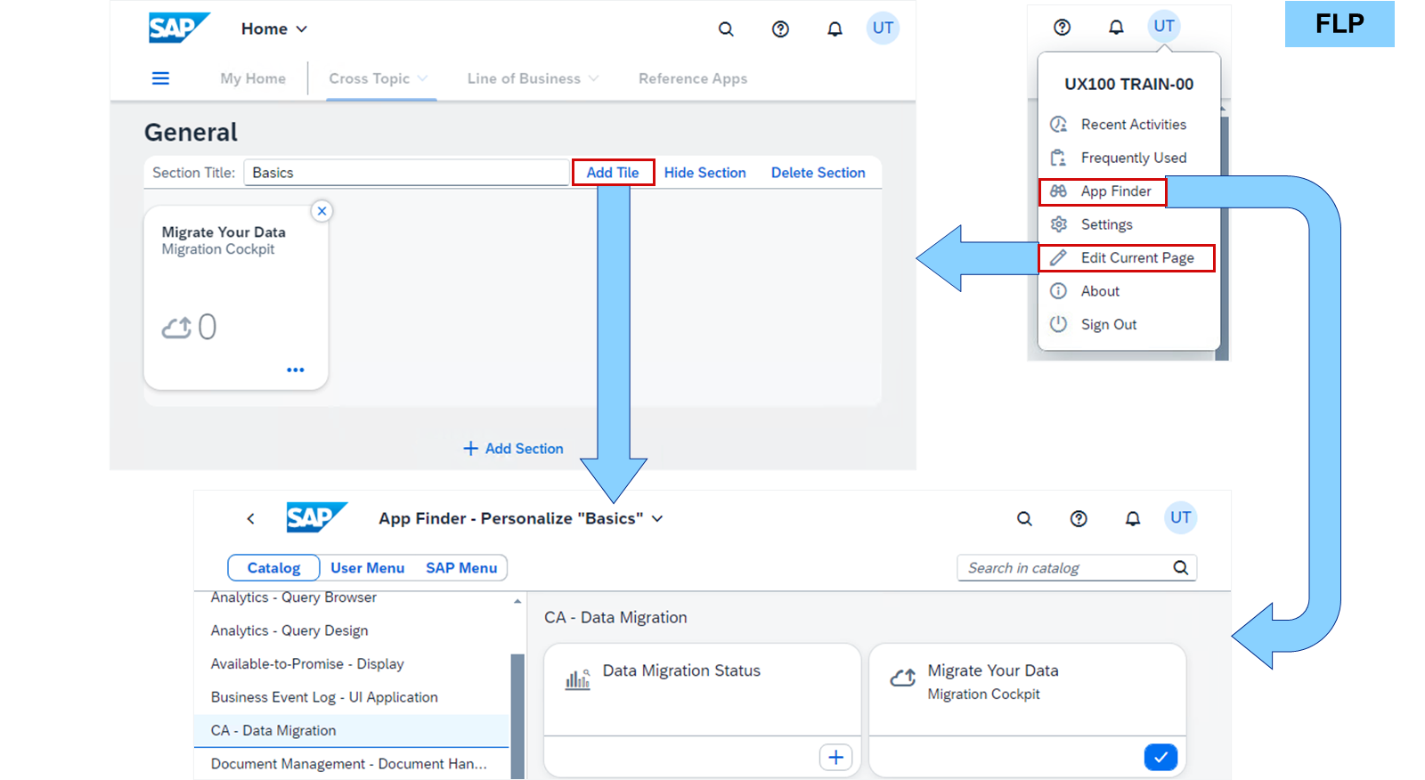The height and width of the screenshot is (780, 1425).
Task: Remove the Migrate Your Data tile
Action: [322, 211]
